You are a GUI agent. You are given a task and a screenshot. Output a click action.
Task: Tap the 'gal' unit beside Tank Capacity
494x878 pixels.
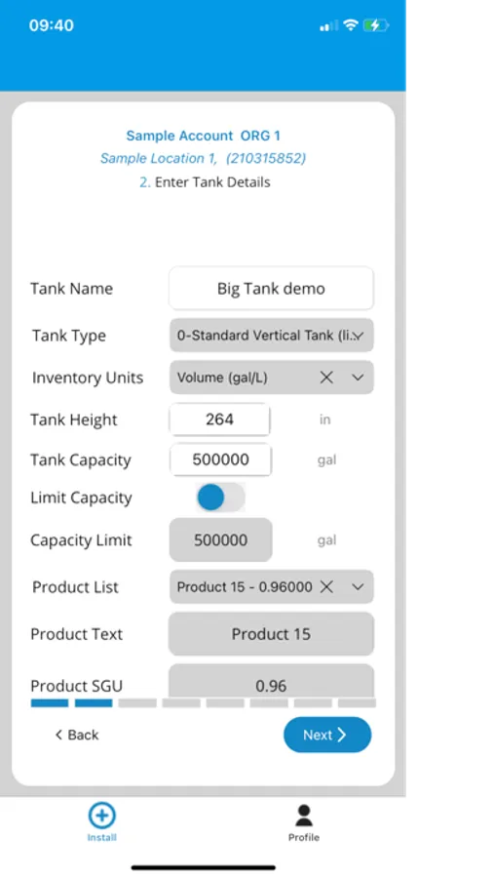click(x=326, y=460)
